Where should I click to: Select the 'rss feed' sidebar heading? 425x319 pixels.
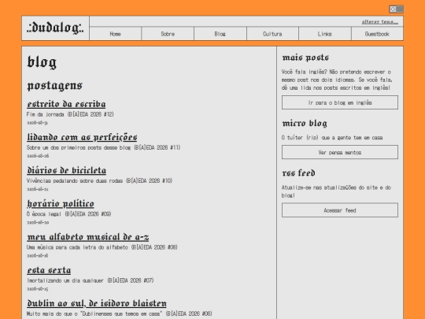click(298, 173)
